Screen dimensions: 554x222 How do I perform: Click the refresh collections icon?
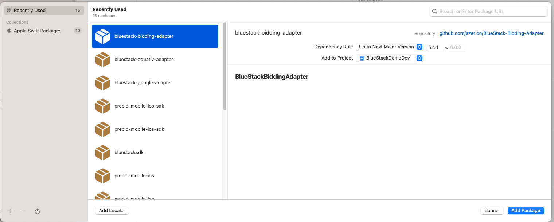[38, 211]
